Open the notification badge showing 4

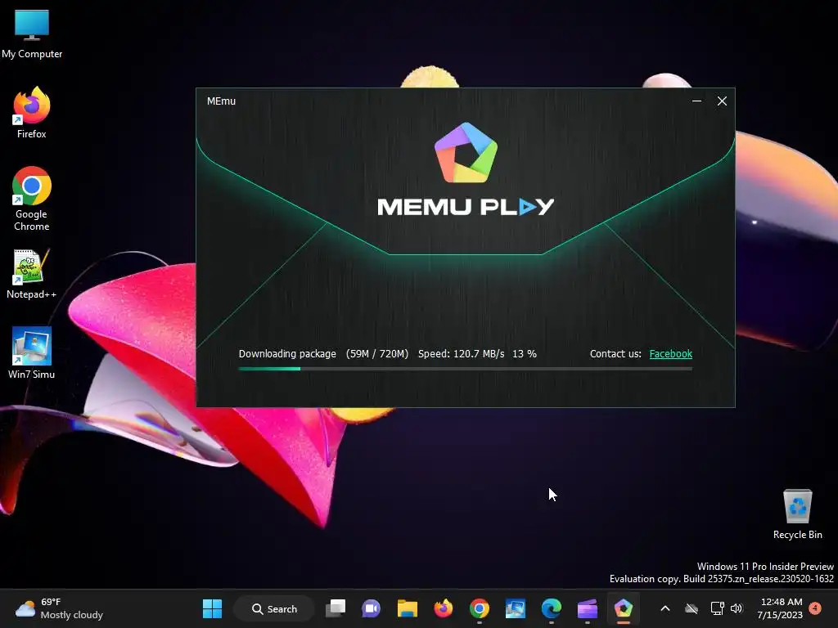click(x=815, y=608)
